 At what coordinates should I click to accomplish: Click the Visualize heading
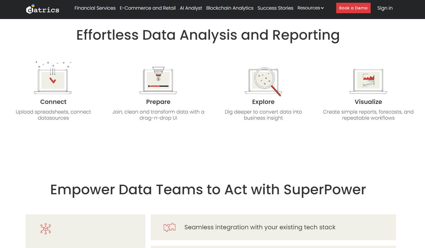click(x=368, y=102)
